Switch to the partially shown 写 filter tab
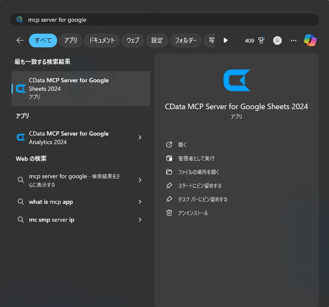329x307 pixels. tap(210, 41)
